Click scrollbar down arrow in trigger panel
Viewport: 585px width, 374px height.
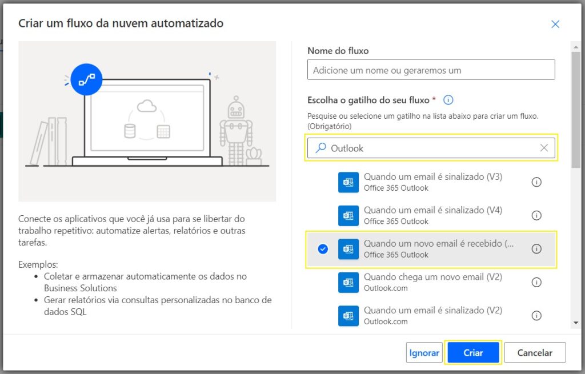tap(575, 323)
